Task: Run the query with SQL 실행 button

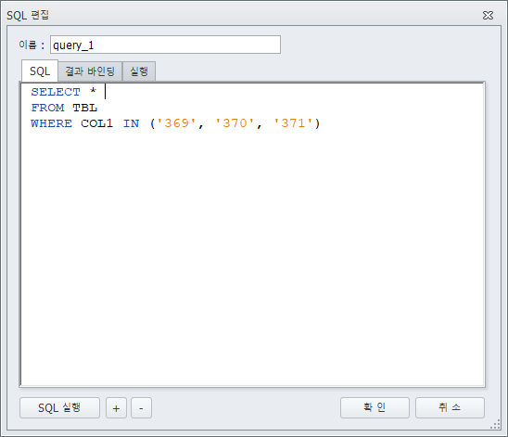Action: (59, 408)
